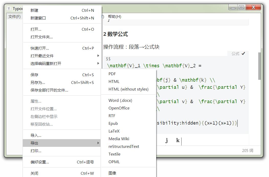
Task: Export as reStructuredText
Action: [124, 146]
